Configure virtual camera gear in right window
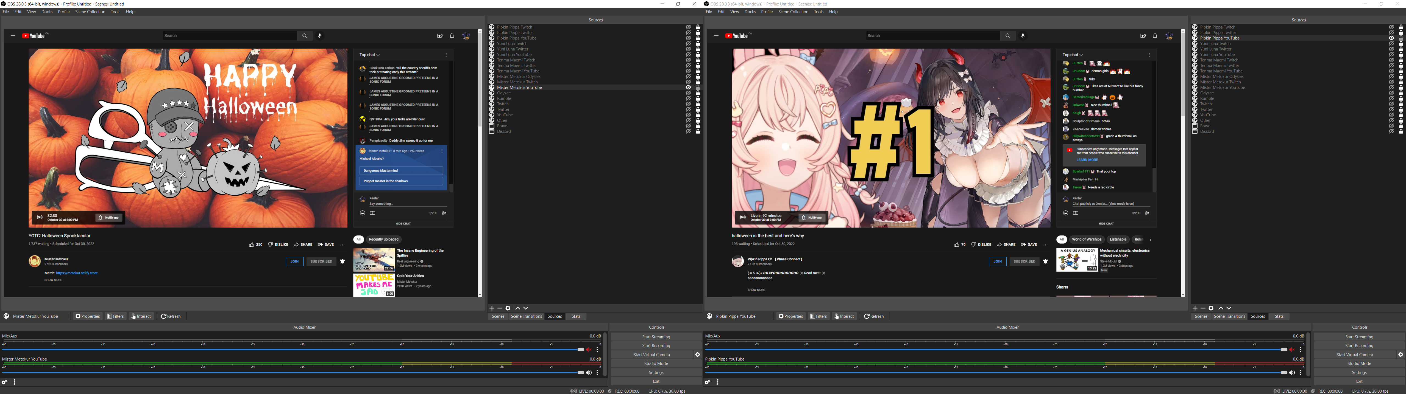This screenshot has height=394, width=1406. click(x=1400, y=355)
